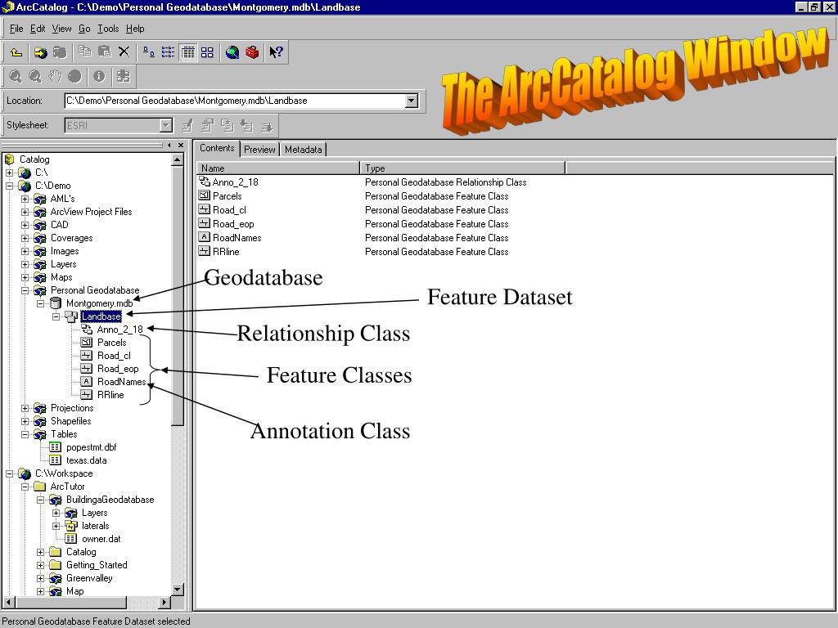
Task: Switch contents to Thumbnails view
Action: click(207, 52)
